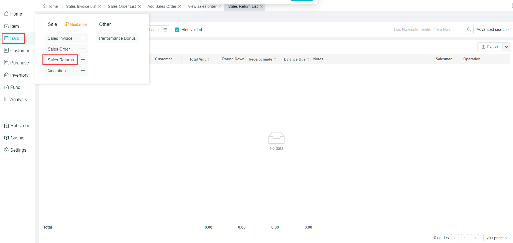
Task: Uncheck the Hide voided checkbox
Action: (177, 30)
